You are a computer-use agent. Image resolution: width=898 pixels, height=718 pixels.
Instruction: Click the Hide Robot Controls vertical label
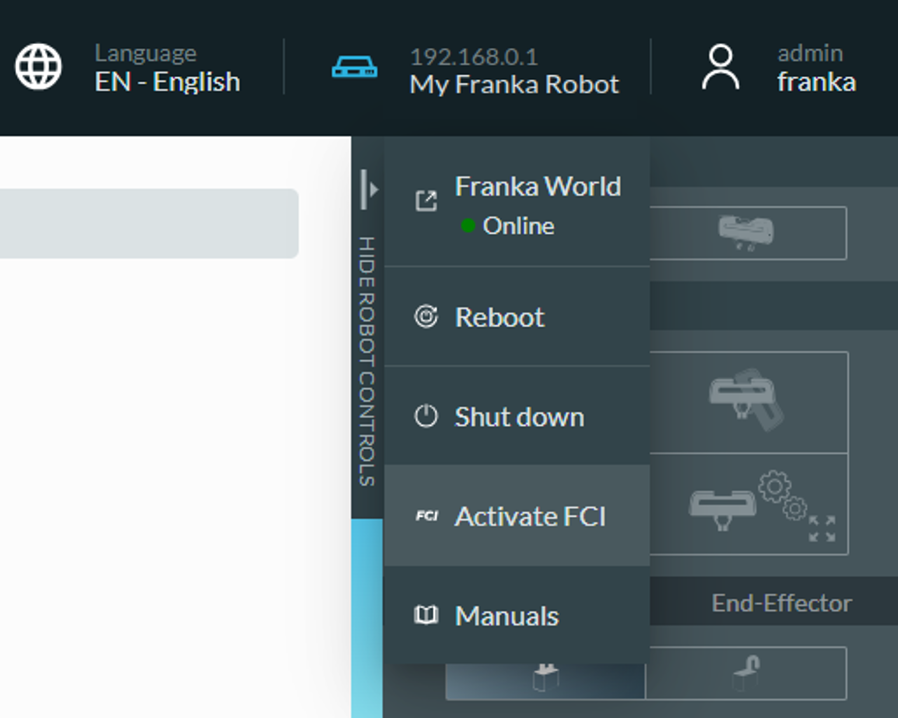point(367,361)
